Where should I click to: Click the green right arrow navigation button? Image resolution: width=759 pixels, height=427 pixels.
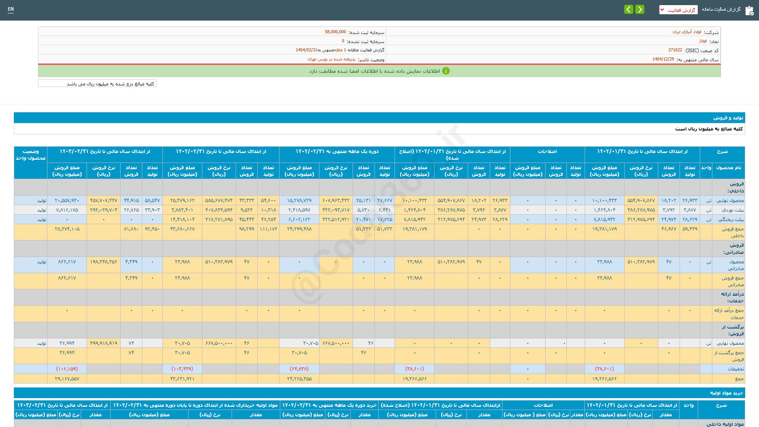640,9
